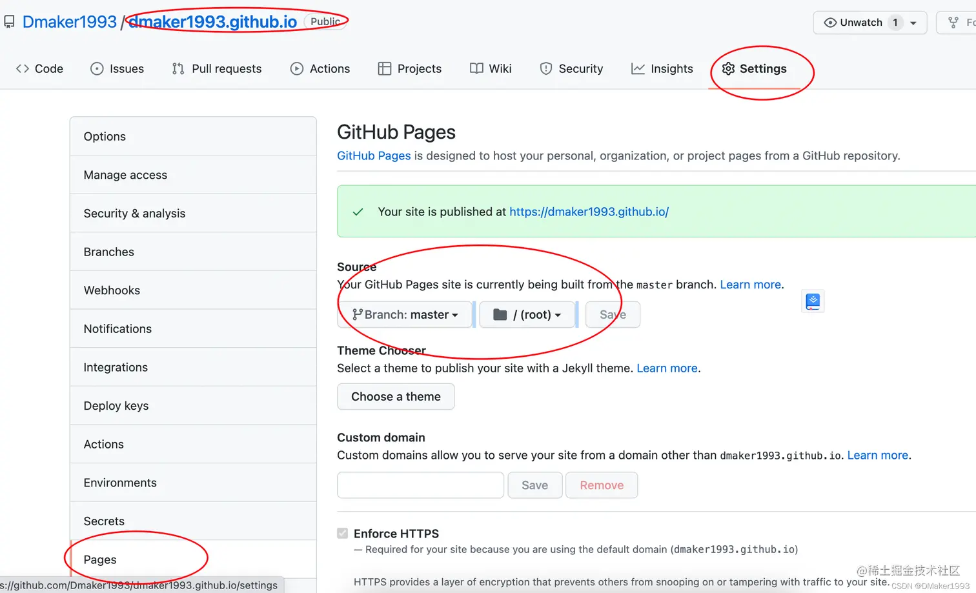Viewport: 976px width, 593px height.
Task: Open the Issues tab
Action: click(117, 68)
